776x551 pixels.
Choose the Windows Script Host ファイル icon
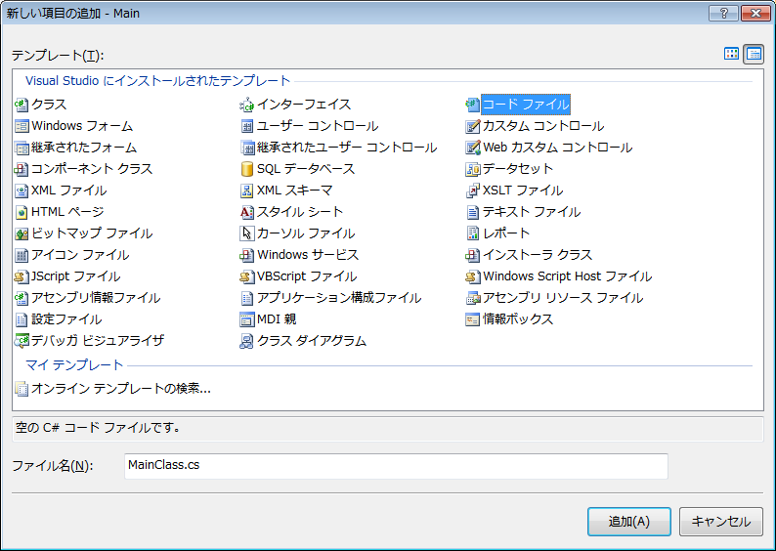tap(473, 276)
